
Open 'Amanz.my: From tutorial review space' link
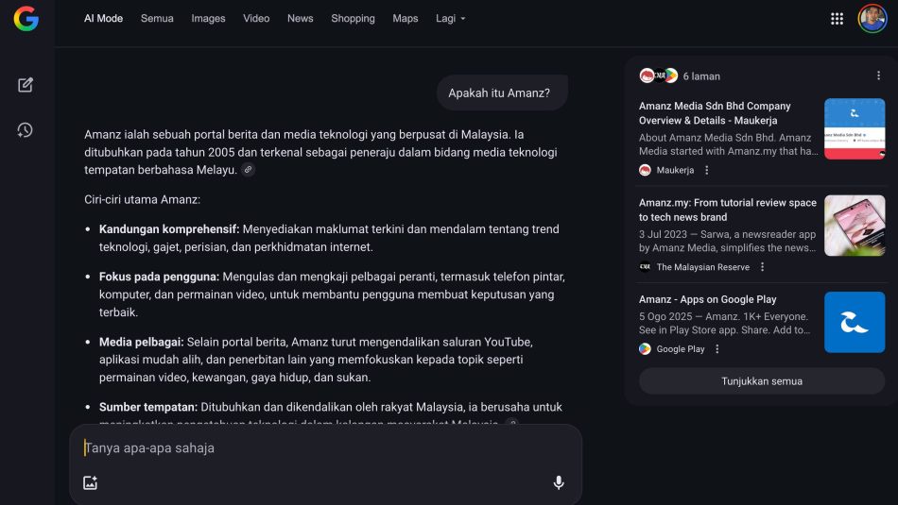pos(727,210)
